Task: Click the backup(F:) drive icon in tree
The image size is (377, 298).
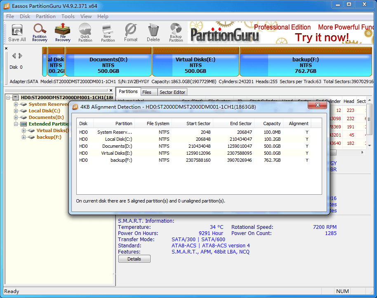Action: [31, 137]
